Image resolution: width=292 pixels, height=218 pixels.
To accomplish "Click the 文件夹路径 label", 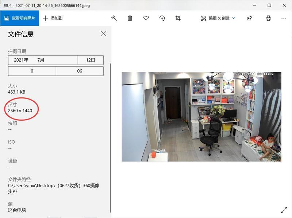I will point(19,179).
